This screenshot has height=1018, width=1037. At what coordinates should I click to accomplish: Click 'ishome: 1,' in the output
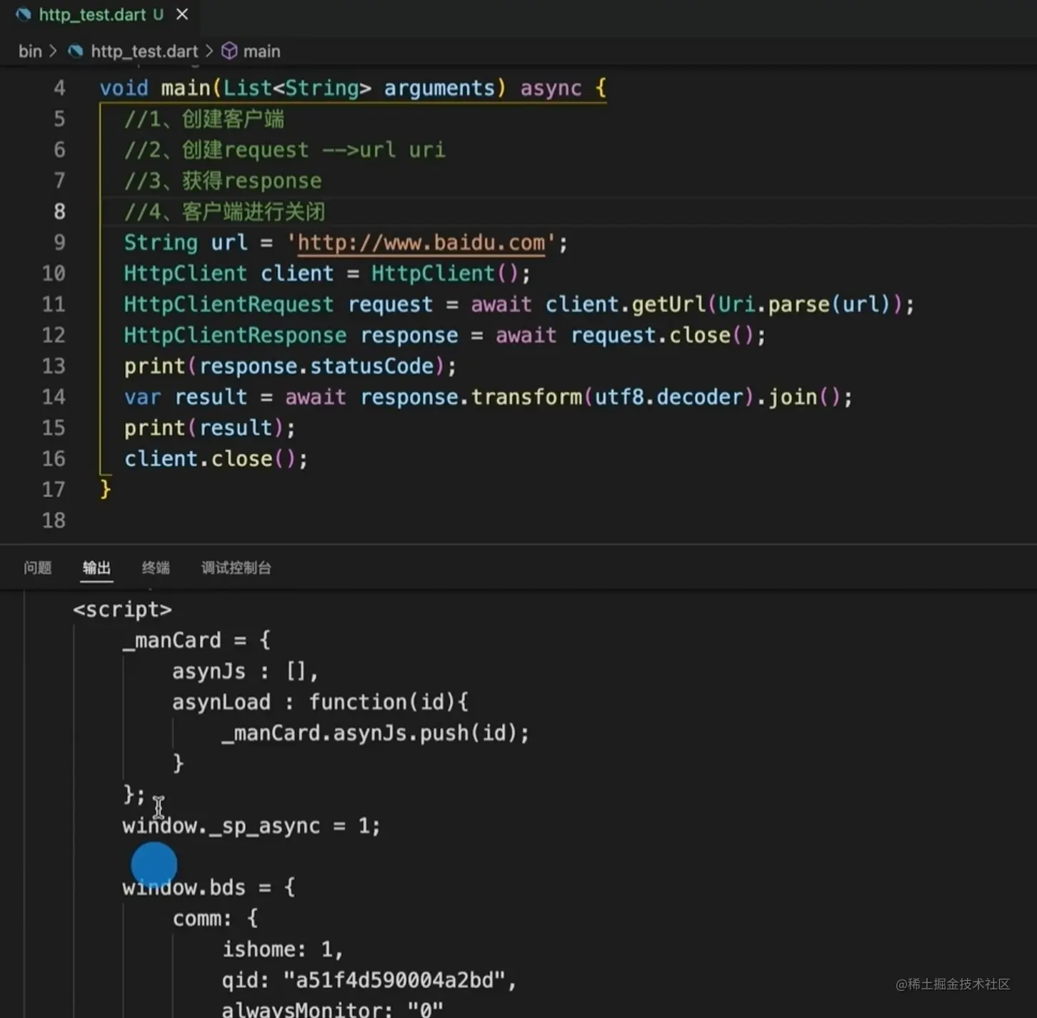click(283, 949)
